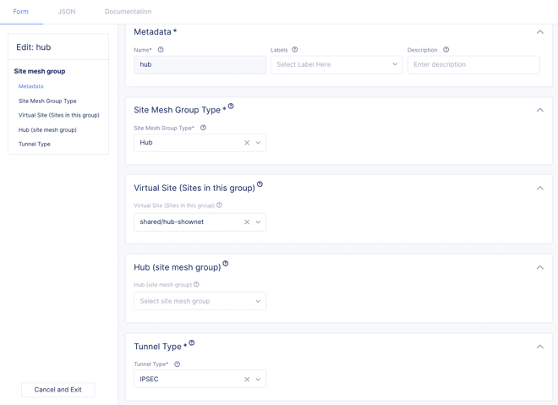The height and width of the screenshot is (405, 558).
Task: Click help icon on Site Mesh Group Type heading
Action: (231, 107)
